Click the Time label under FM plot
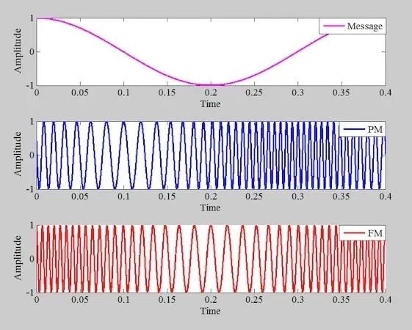The width and height of the screenshot is (412, 330). click(x=211, y=311)
